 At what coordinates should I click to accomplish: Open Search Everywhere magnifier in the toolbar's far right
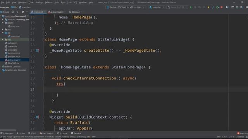(246, 7)
